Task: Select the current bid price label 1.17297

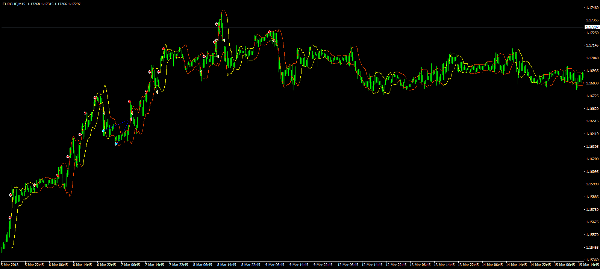Action: [592, 27]
